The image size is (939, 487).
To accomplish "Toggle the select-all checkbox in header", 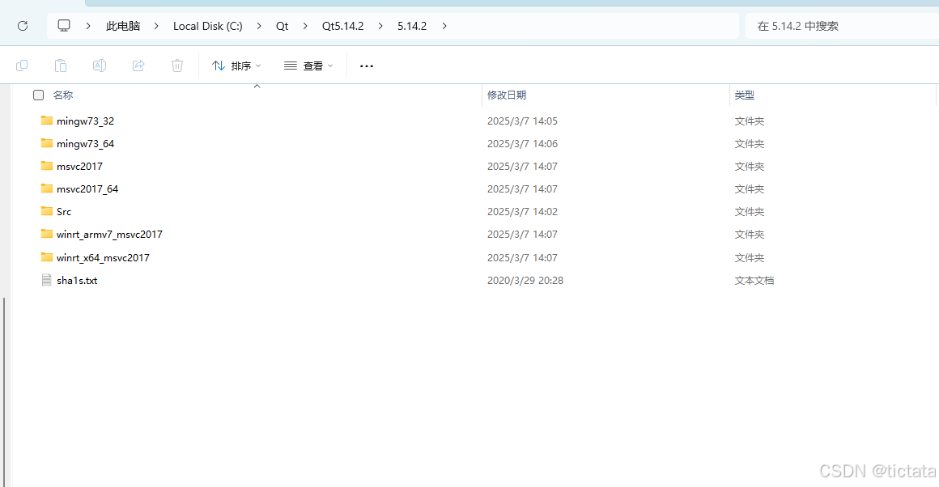I will (x=38, y=95).
